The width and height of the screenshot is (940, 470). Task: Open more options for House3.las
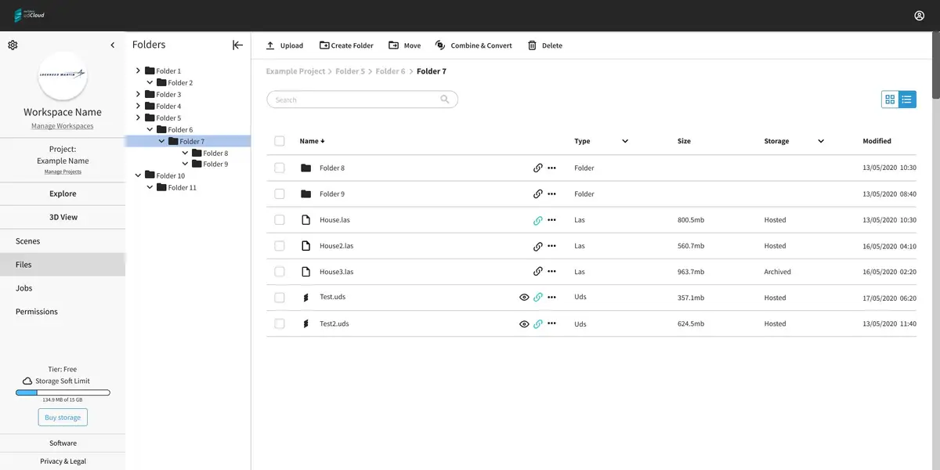[552, 272]
